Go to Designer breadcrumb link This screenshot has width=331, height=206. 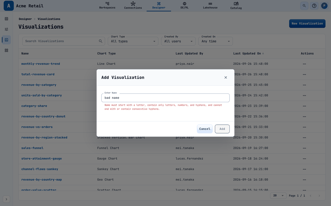[x=25, y=19]
